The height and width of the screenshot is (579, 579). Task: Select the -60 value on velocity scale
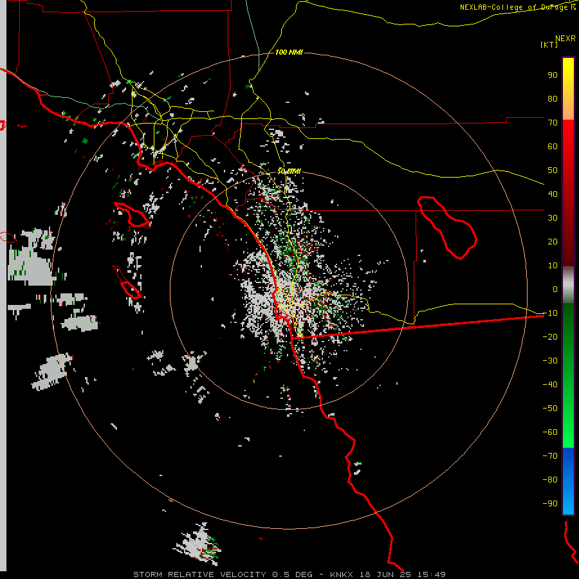[550, 432]
